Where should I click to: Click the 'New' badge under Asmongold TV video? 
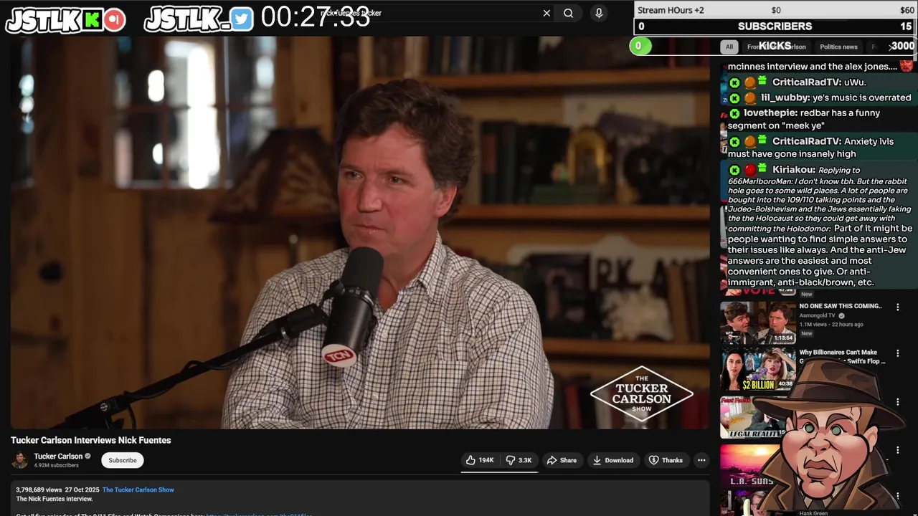[x=807, y=333]
